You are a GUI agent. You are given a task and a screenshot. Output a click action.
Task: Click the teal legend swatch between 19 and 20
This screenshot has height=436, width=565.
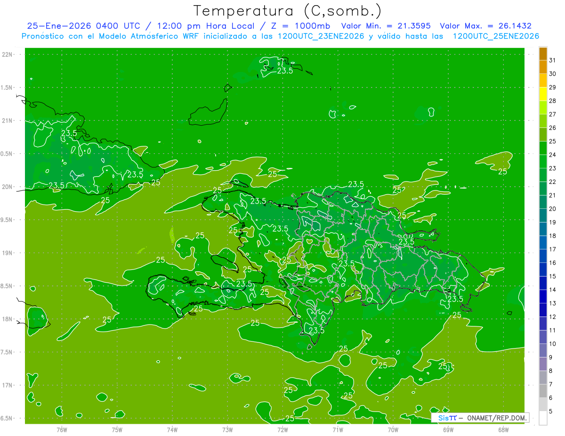pyautogui.click(x=543, y=215)
